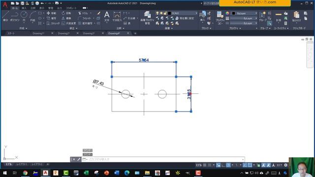Click the トリム (Trim) tool
This screenshot has height=177, width=315.
[83, 13]
